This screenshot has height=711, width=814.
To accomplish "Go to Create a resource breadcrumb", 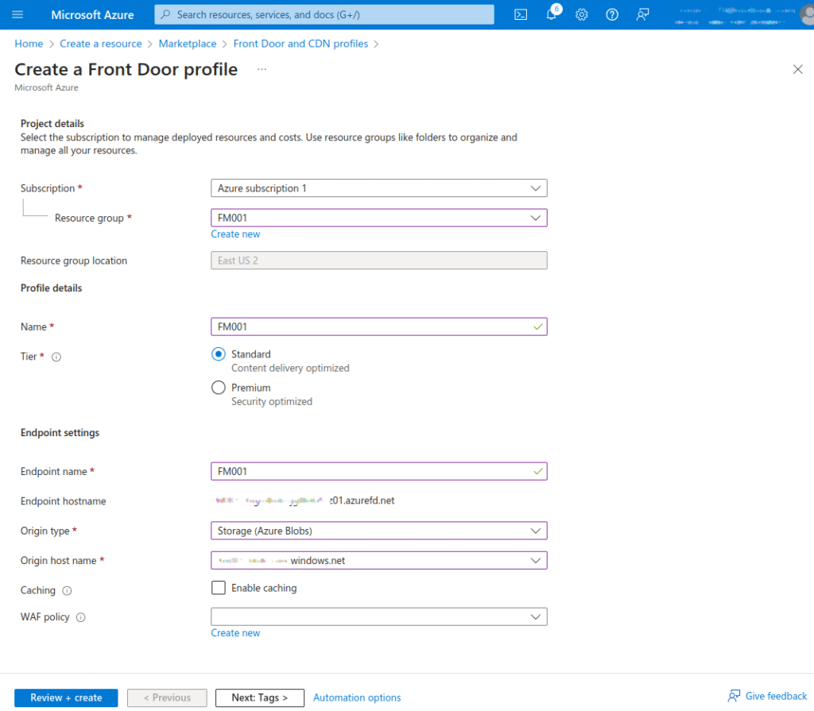I will (x=101, y=44).
